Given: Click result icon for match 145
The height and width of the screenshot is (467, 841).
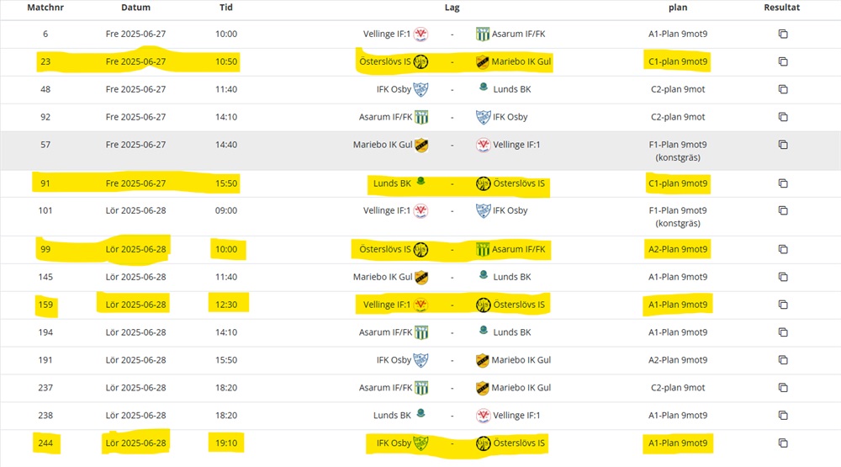Looking at the screenshot, I should pyautogui.click(x=782, y=277).
